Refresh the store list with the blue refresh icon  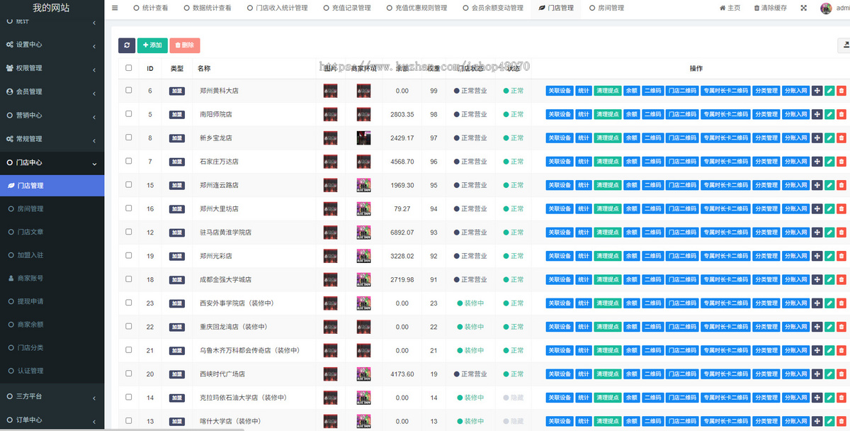(x=127, y=45)
